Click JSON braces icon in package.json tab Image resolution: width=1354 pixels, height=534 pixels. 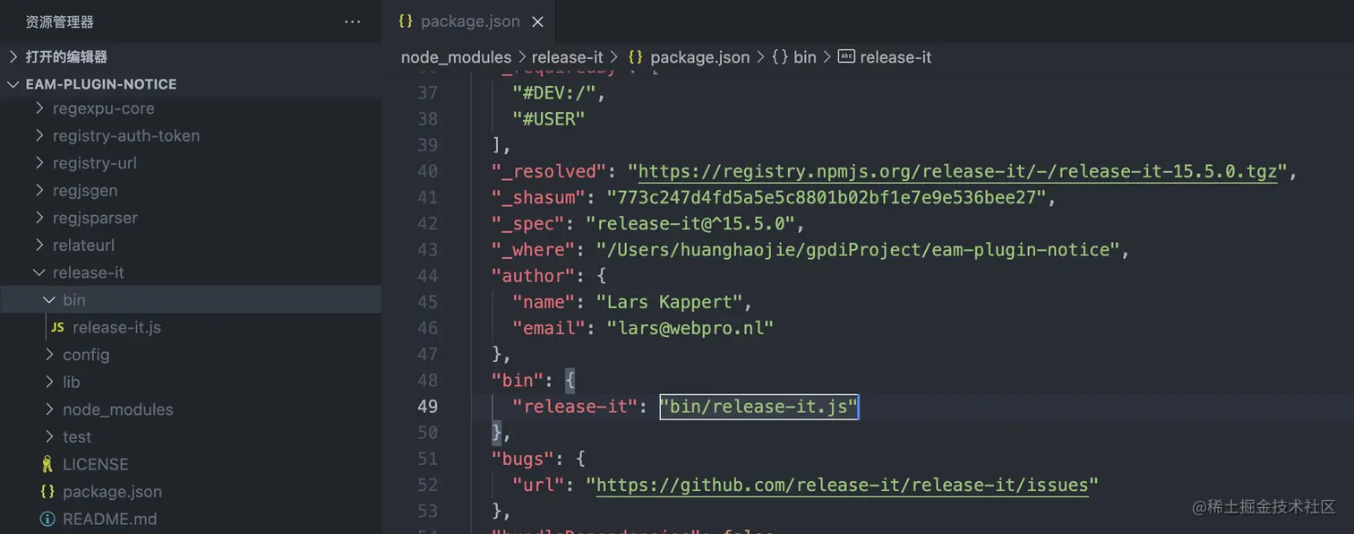406,21
